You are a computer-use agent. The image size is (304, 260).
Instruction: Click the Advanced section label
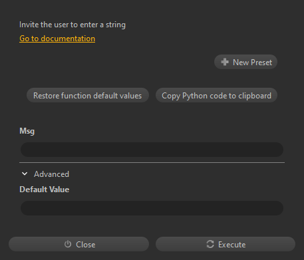pos(51,174)
